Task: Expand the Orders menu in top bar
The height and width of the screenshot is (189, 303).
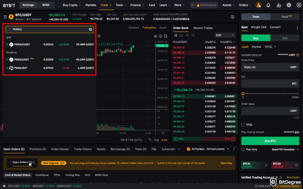Action: tap(245, 5)
